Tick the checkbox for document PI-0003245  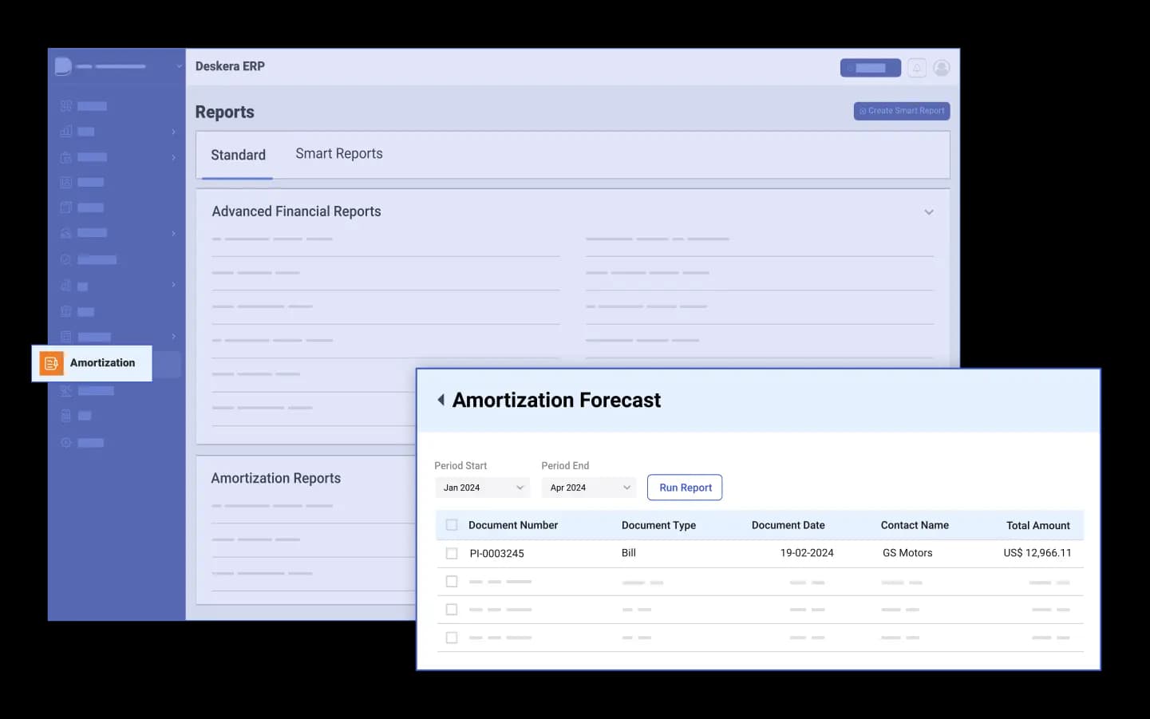pyautogui.click(x=452, y=553)
